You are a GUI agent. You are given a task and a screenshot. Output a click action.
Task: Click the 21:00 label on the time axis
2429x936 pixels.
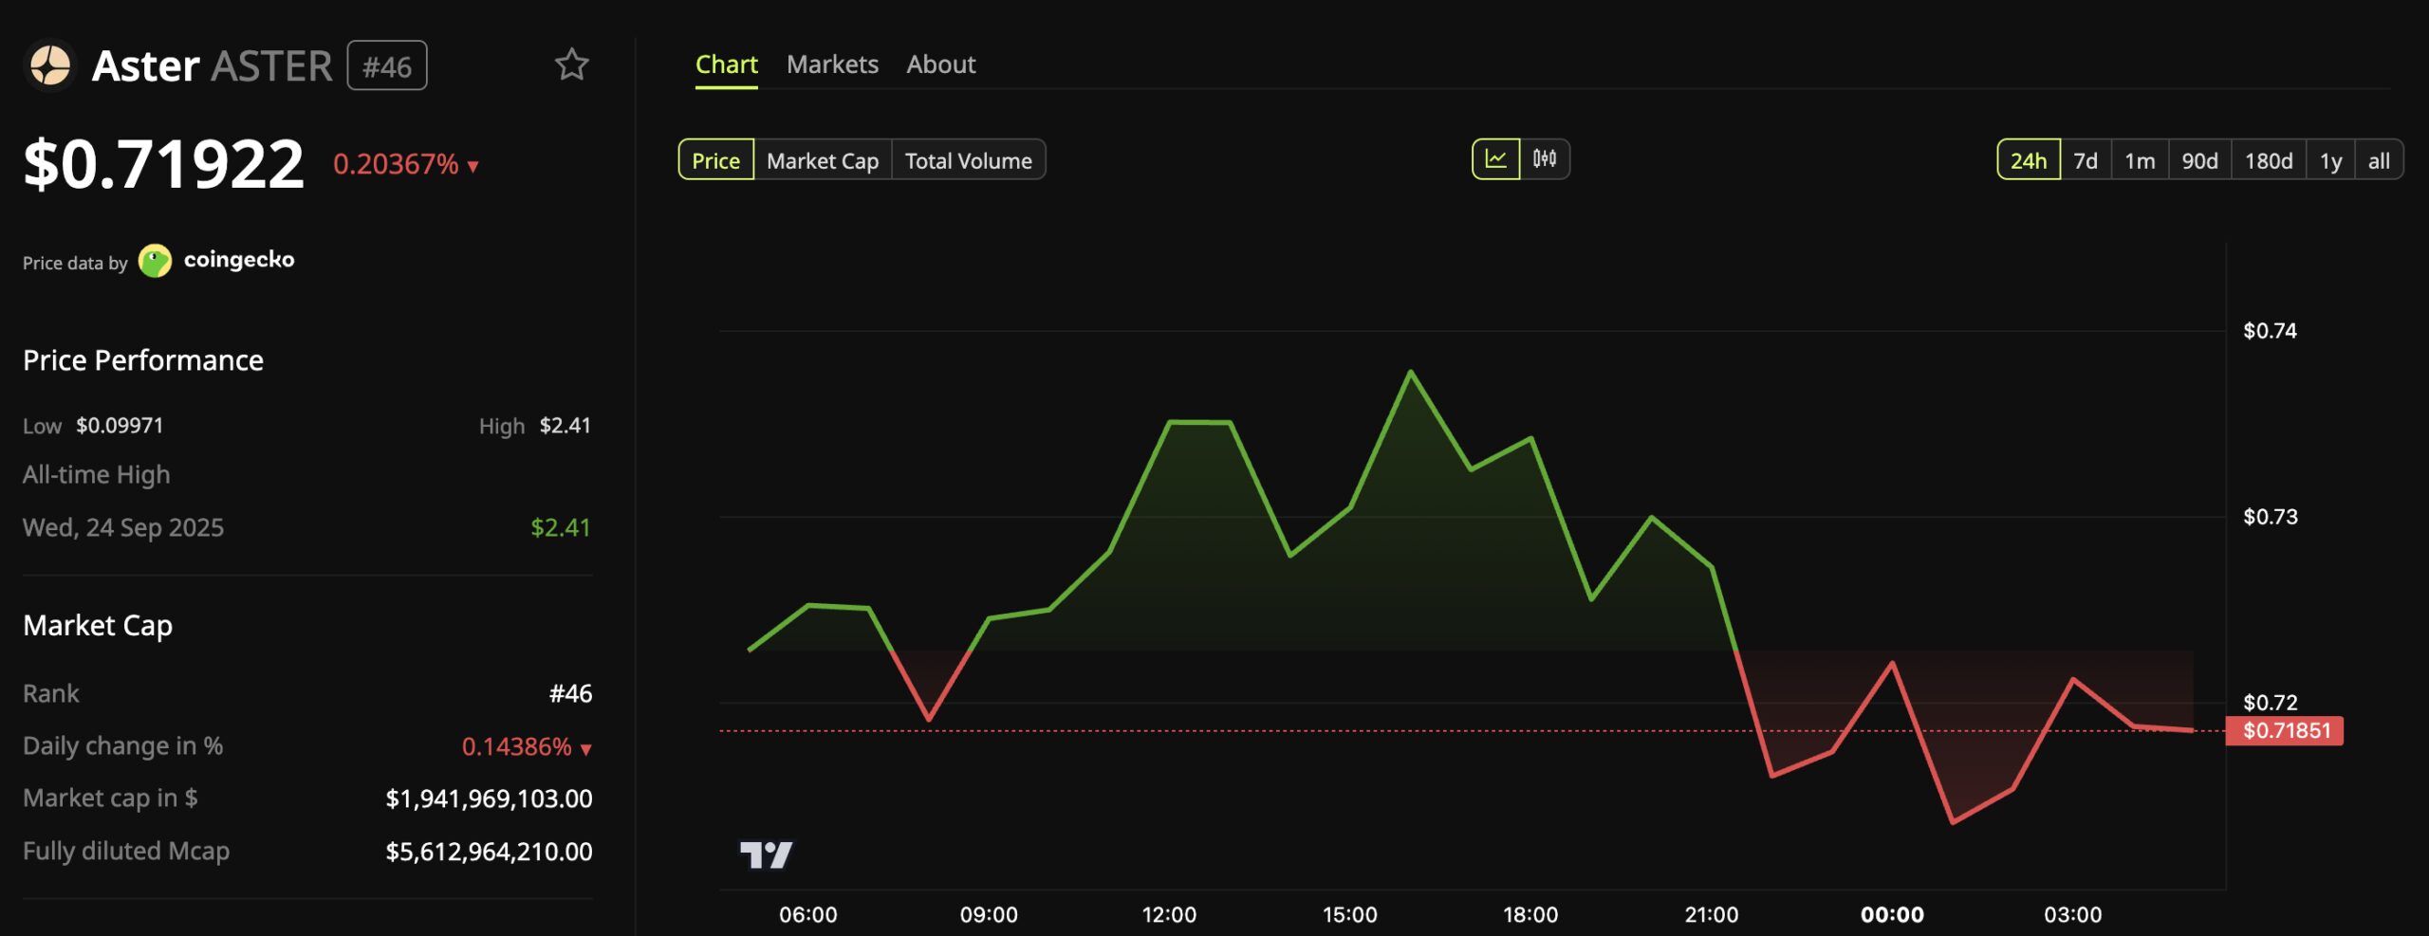tap(1711, 914)
